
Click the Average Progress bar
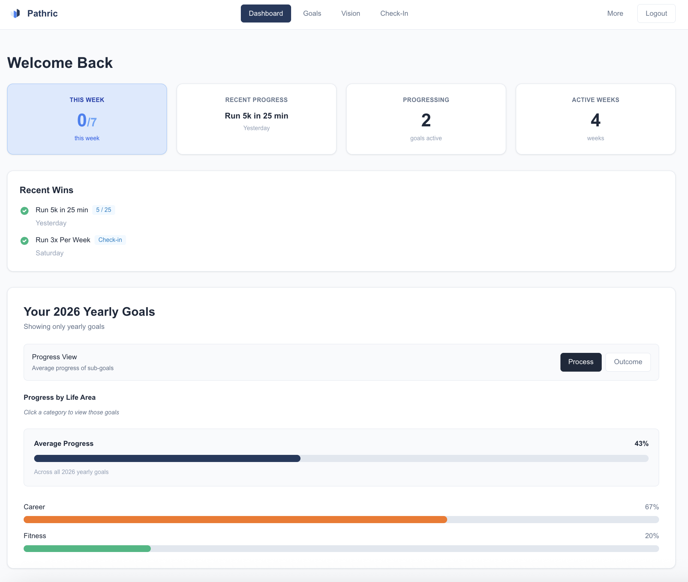point(341,458)
